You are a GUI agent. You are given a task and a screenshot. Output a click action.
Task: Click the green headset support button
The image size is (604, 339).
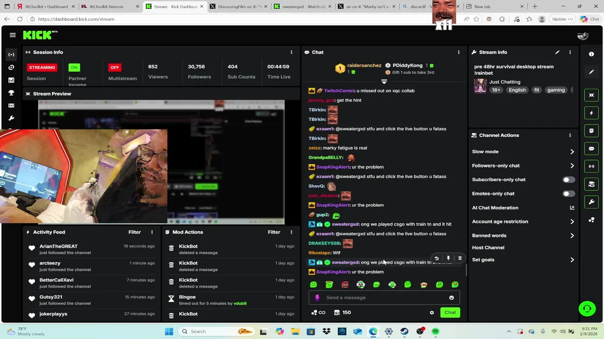(x=587, y=309)
